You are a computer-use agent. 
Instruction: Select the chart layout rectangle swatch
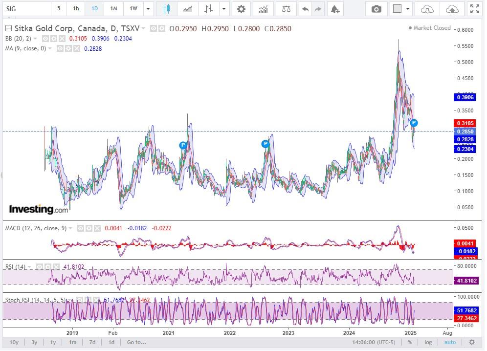click(x=397, y=9)
